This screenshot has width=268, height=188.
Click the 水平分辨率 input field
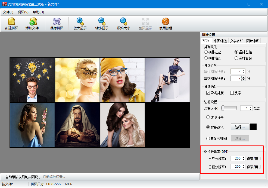236,158
